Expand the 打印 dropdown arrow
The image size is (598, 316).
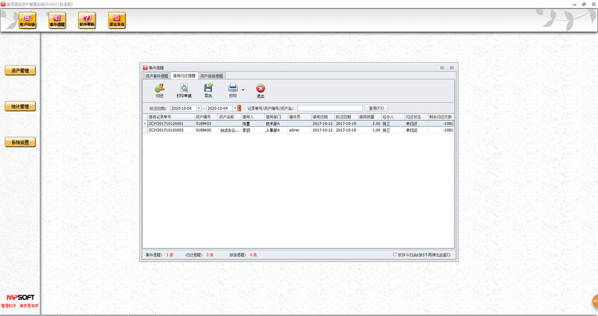tap(243, 90)
